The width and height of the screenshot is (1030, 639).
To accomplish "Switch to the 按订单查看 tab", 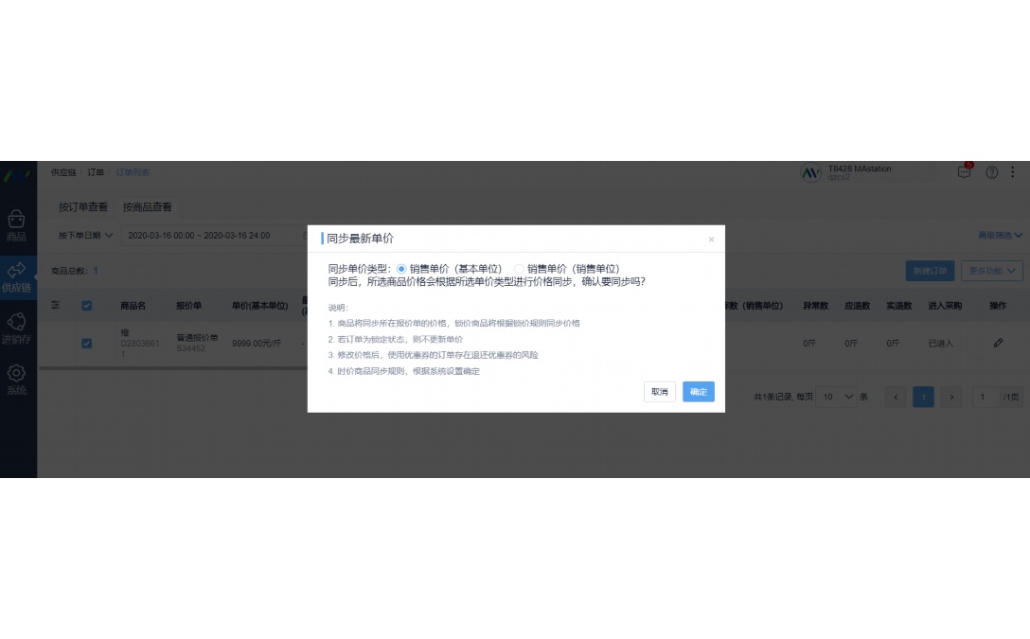I will (x=83, y=206).
